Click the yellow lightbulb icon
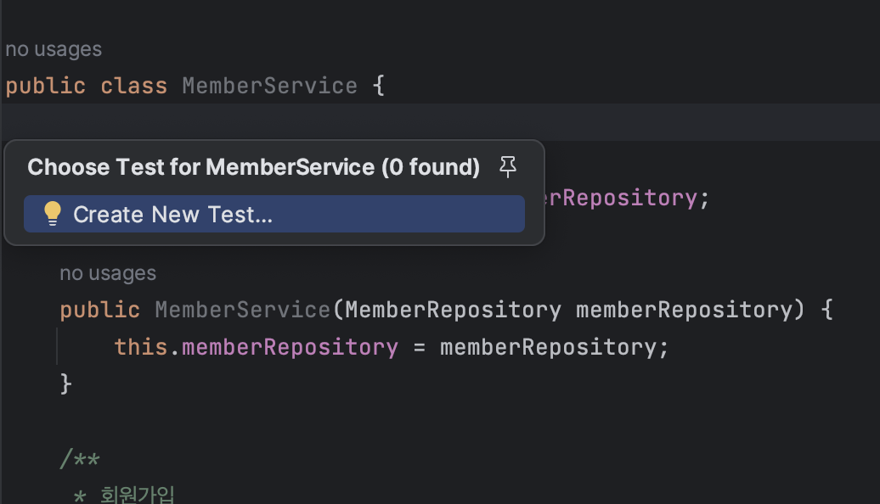The width and height of the screenshot is (880, 504). click(52, 214)
